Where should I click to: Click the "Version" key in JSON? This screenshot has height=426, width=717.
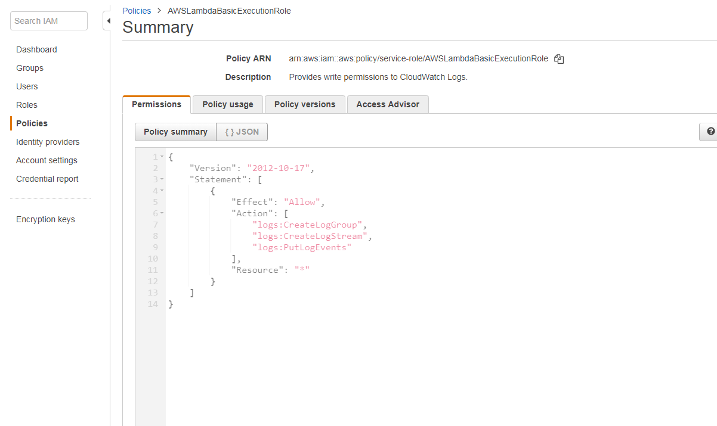(x=213, y=168)
